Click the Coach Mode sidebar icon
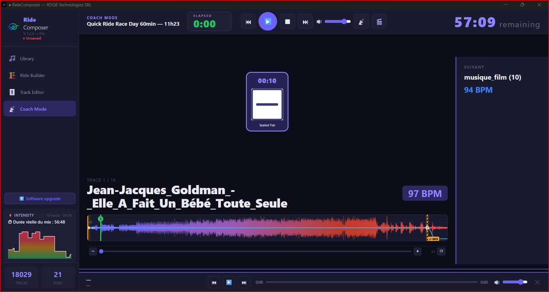The height and width of the screenshot is (292, 549). [12, 109]
